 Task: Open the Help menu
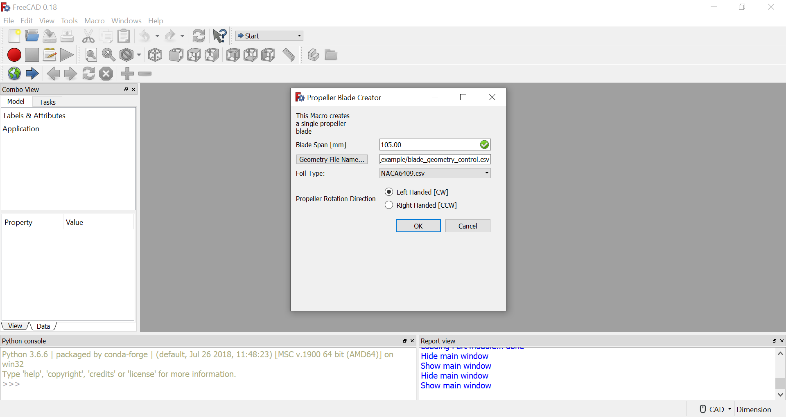tap(156, 21)
